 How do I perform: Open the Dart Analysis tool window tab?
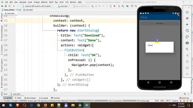point(30,98)
